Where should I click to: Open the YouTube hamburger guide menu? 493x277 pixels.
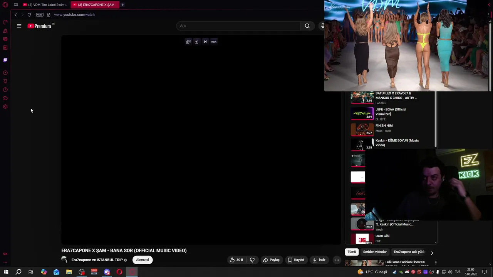[19, 26]
